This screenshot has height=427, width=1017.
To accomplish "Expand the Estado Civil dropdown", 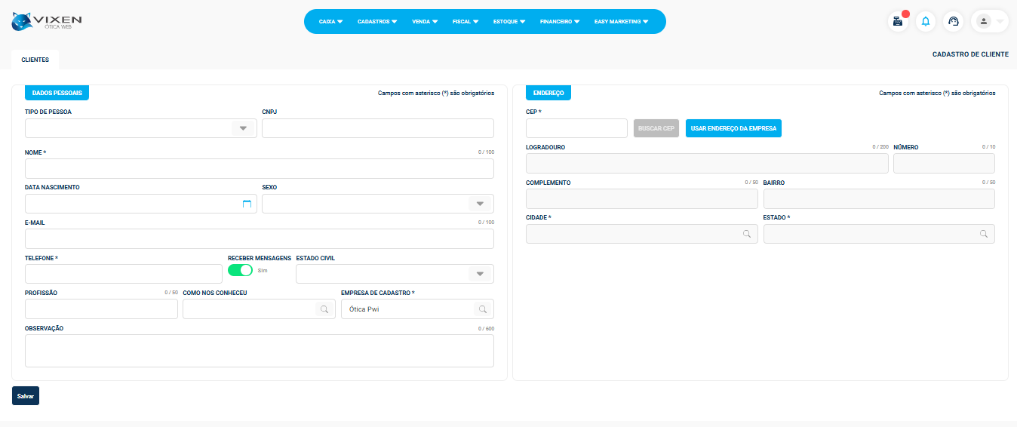I will (479, 274).
